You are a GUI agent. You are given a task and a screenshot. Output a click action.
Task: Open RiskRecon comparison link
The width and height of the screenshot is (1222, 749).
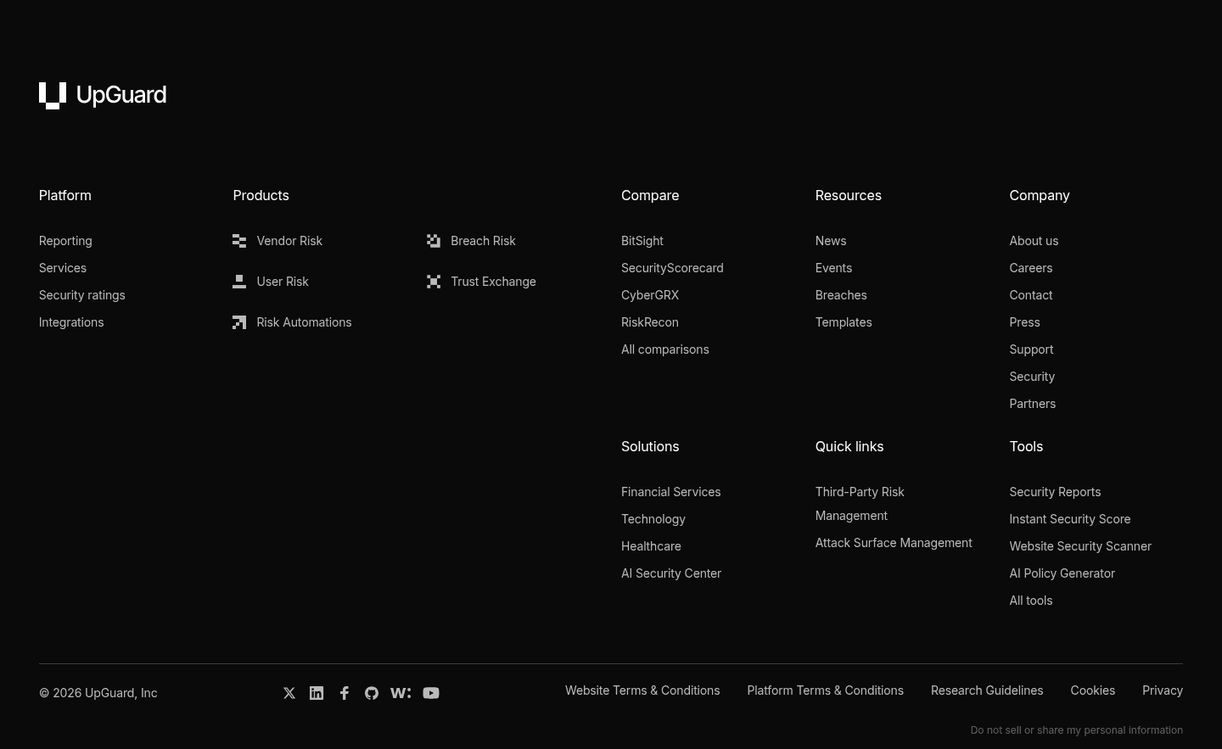(x=650, y=322)
